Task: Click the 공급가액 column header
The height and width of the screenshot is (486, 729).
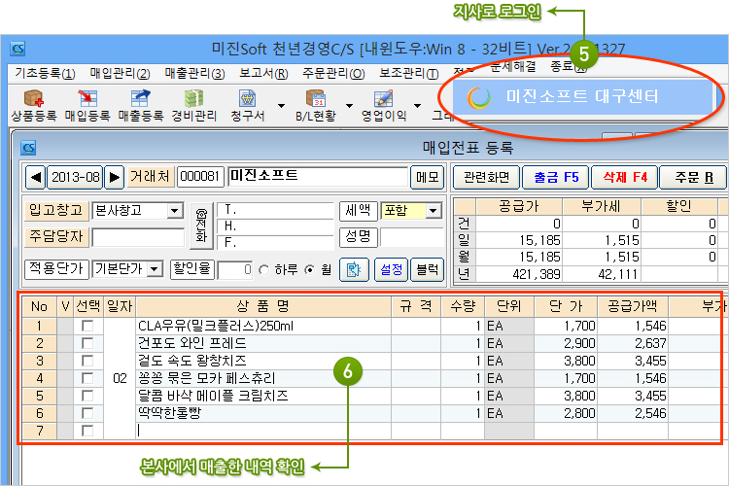Action: pyautogui.click(x=633, y=306)
